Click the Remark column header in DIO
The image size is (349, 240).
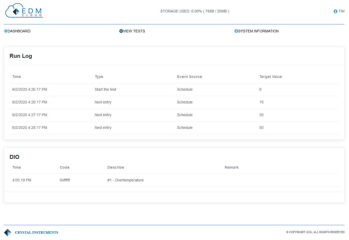pyautogui.click(x=232, y=167)
